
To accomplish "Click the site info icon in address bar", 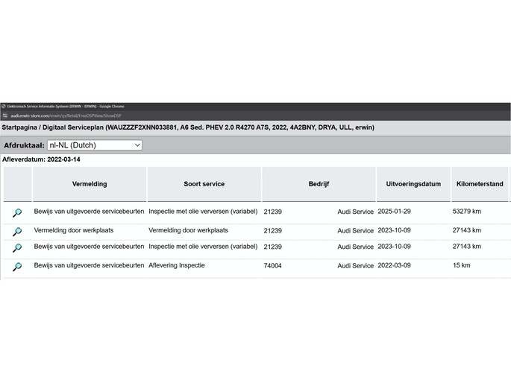I will [4, 115].
